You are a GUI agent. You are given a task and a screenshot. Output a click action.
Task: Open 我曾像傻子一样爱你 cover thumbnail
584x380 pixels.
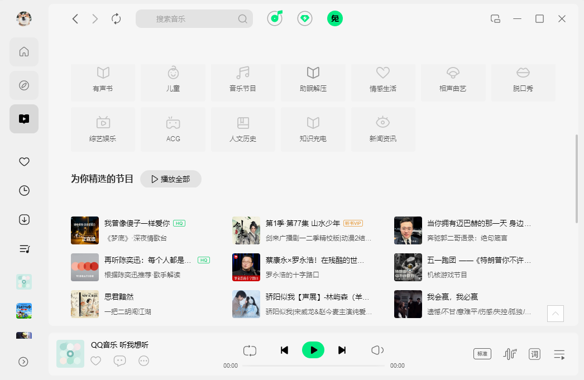[x=85, y=230]
